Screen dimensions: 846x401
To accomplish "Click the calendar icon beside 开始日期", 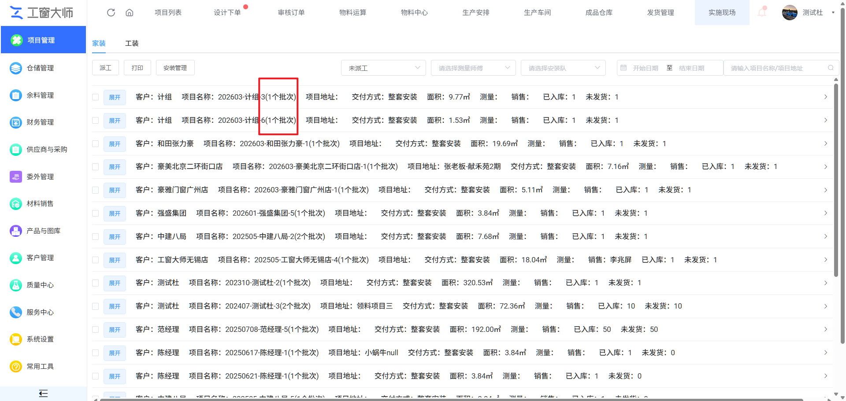I will point(623,67).
